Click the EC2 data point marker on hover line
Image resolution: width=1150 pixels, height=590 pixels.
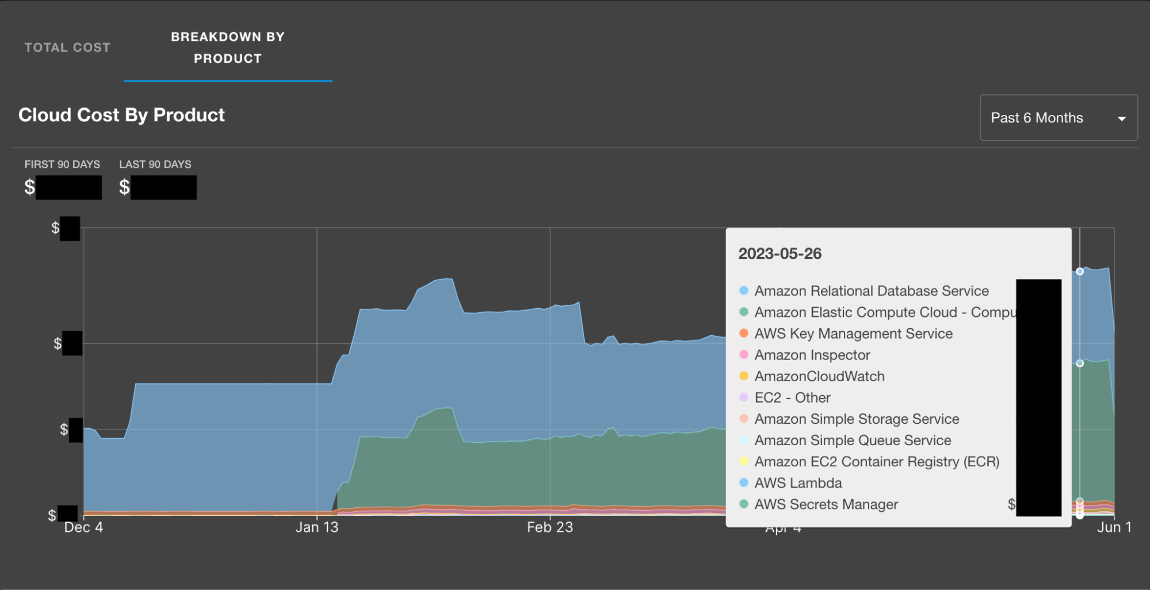point(1080,363)
